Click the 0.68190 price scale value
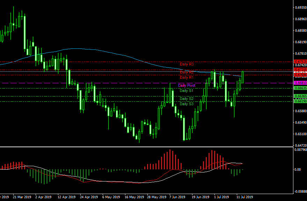 point(301,42)
